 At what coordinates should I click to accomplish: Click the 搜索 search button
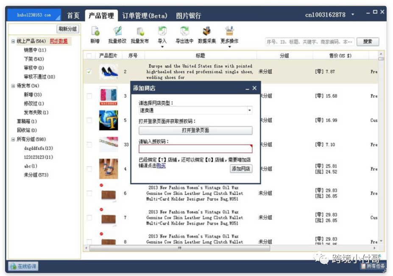[x=368, y=41]
